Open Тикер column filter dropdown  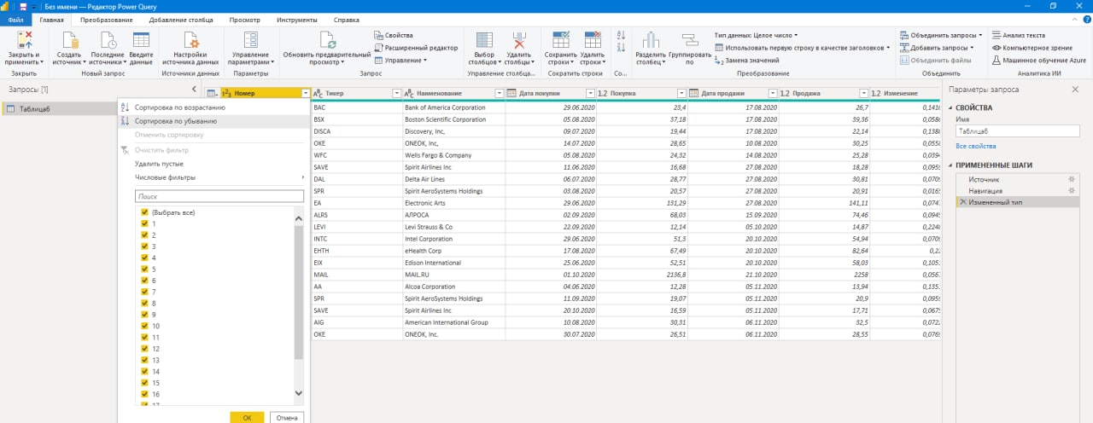tap(395, 93)
